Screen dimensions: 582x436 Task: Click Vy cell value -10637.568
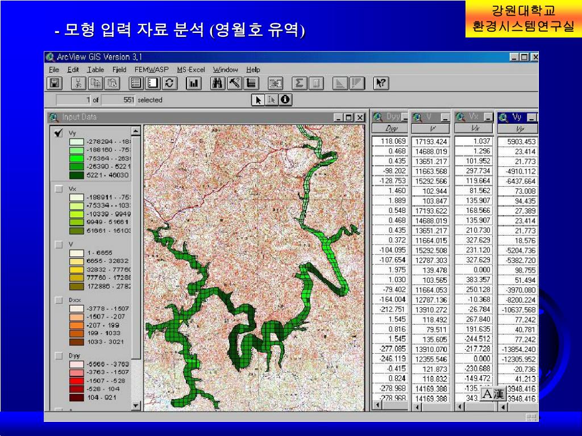[x=518, y=309]
